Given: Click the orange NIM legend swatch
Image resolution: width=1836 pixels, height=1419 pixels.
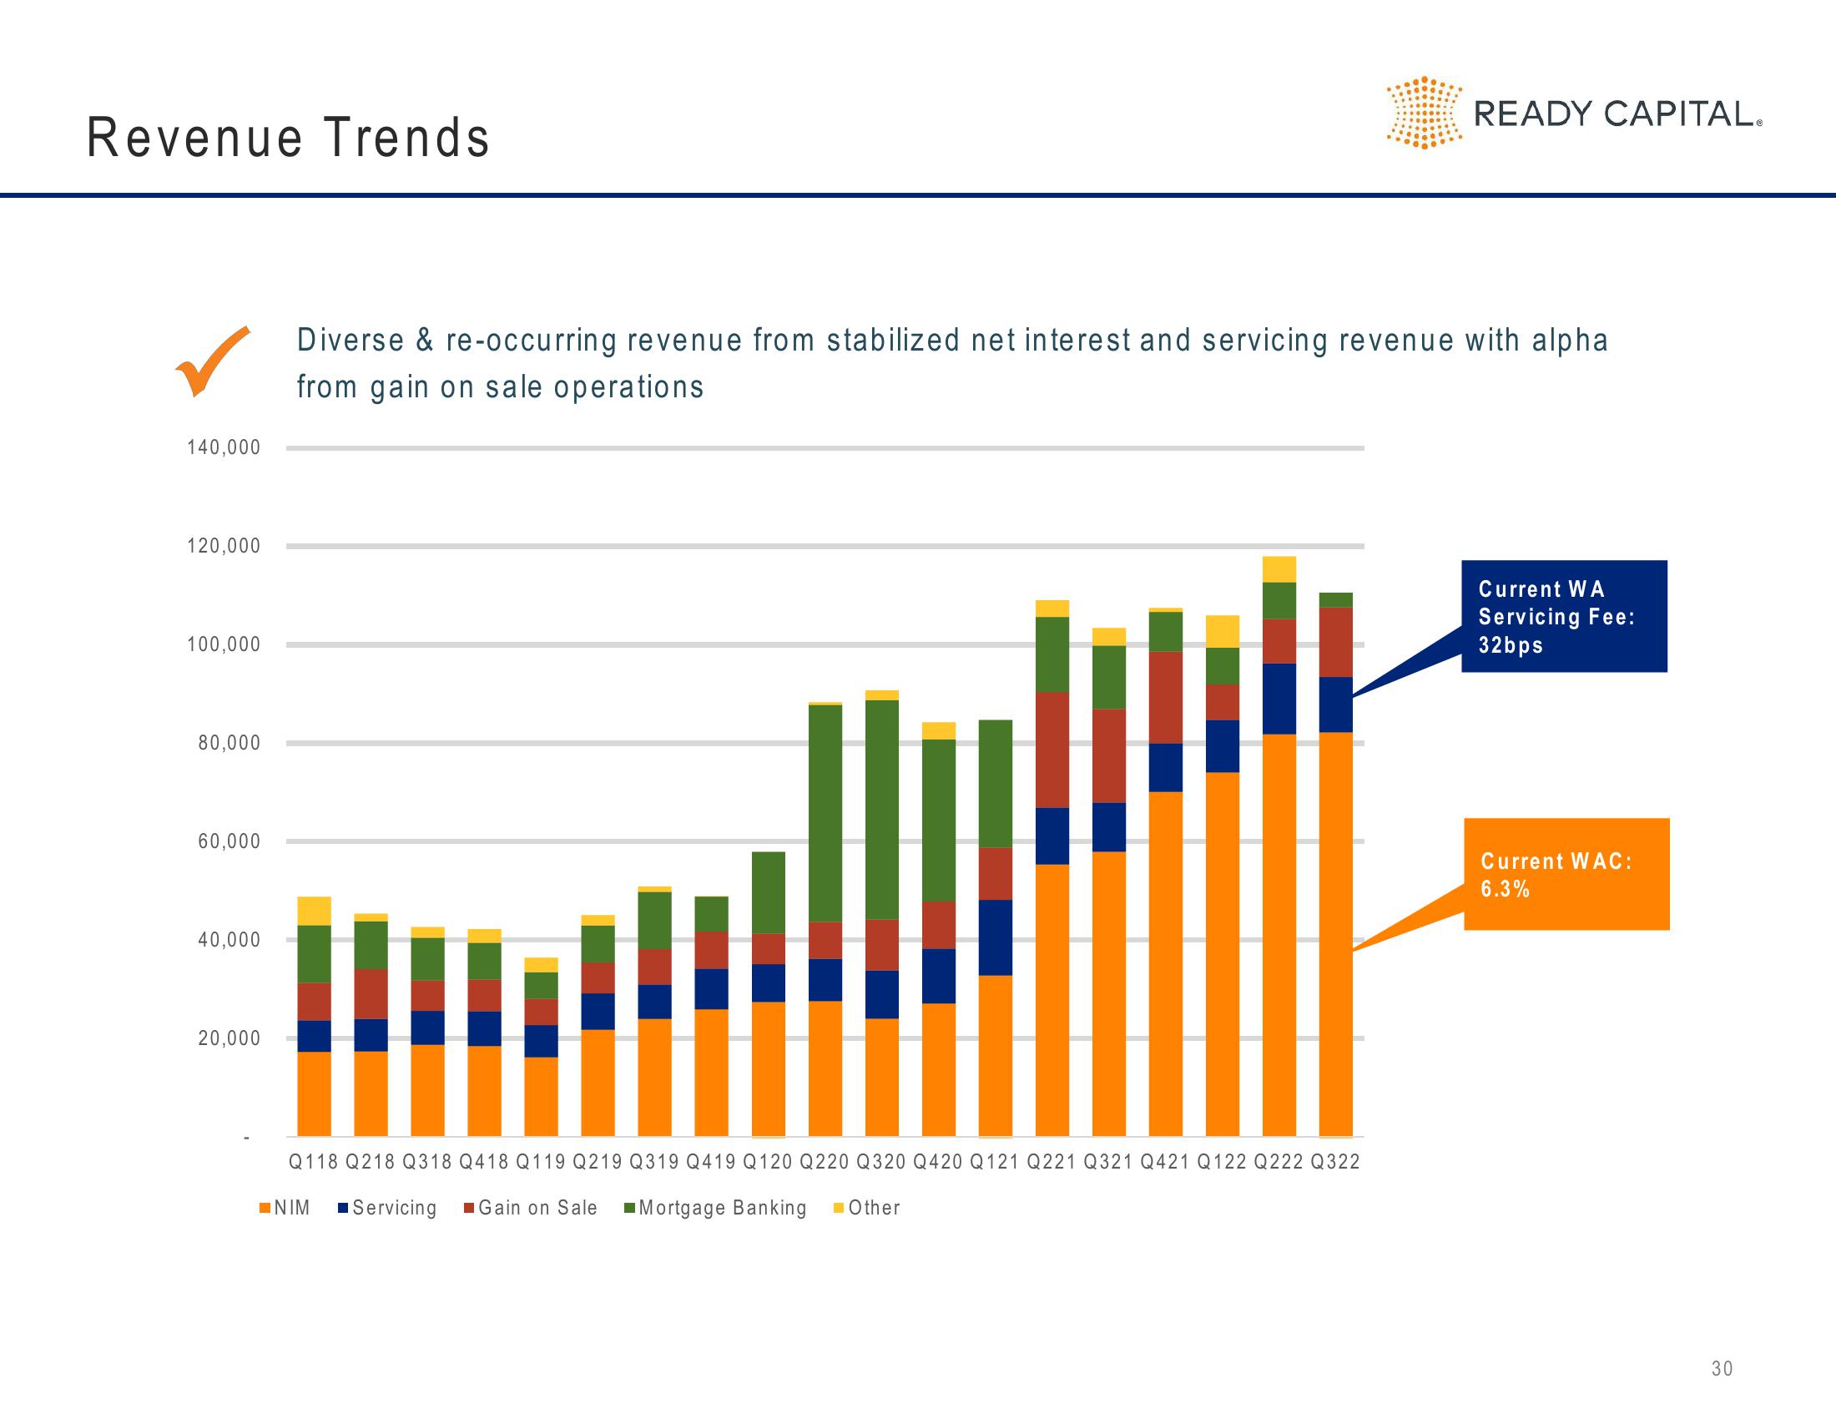Looking at the screenshot, I should point(265,1208).
